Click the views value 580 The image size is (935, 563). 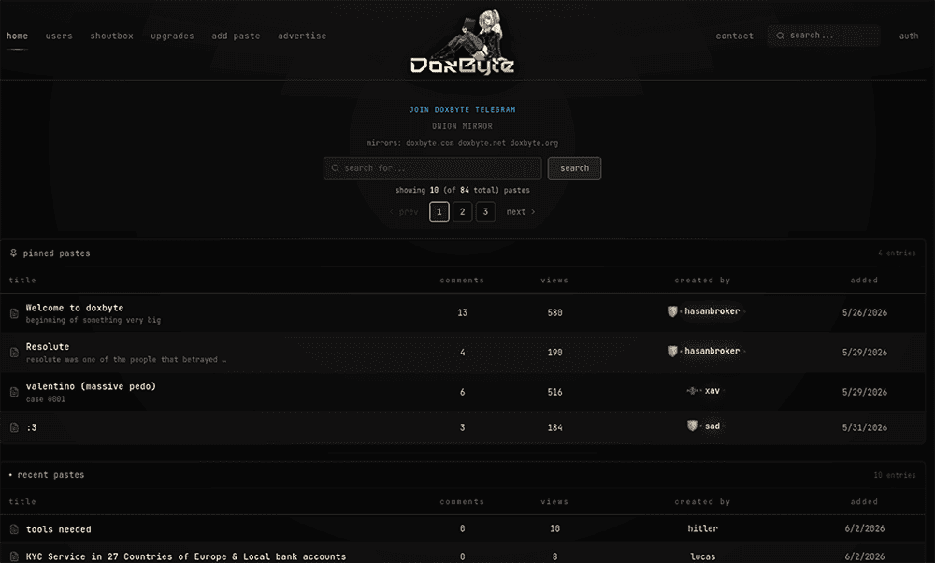pos(555,312)
